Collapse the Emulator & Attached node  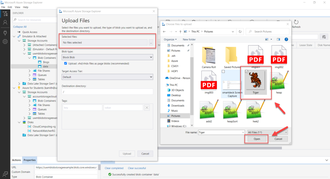click(x=14, y=36)
